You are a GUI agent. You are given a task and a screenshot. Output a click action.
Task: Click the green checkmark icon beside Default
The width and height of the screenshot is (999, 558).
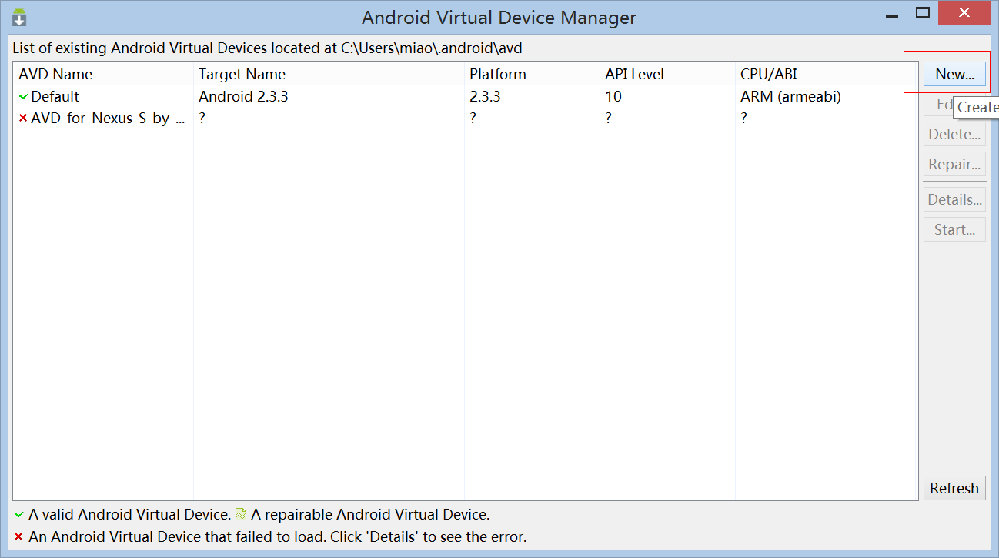tap(23, 97)
